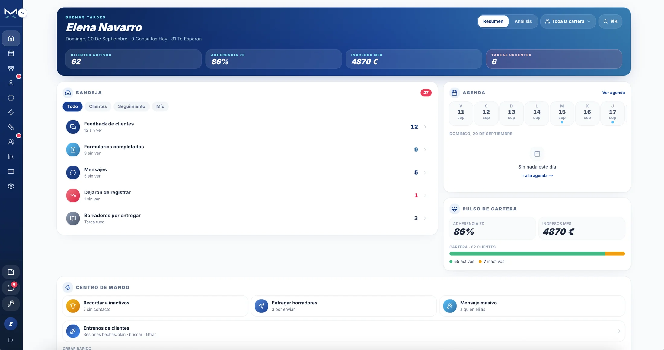This screenshot has height=350, width=664.
Task: Select Thursday 17 sep in agenda
Action: coord(612,114)
